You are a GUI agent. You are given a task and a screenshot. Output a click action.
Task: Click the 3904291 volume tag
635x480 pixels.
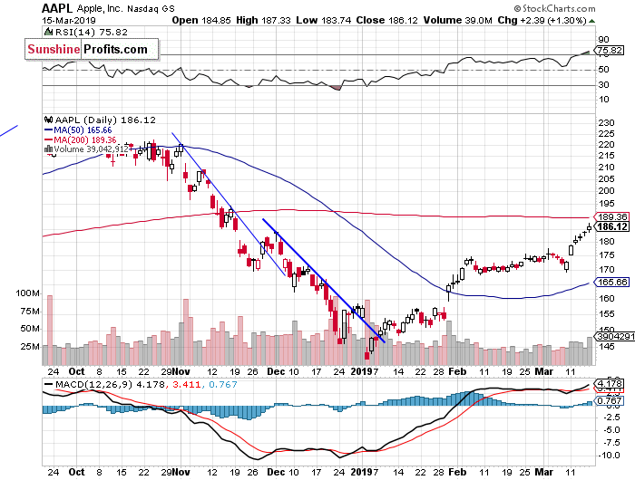click(614, 336)
